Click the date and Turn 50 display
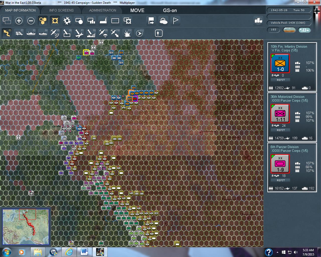This screenshot has width=321, height=257. pos(289,10)
